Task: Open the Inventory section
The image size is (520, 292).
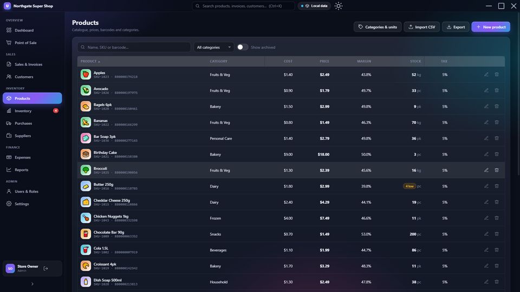Action: [x=32, y=111]
